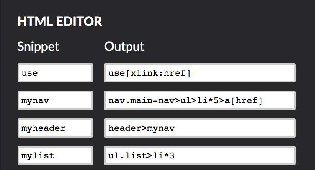The width and height of the screenshot is (315, 170).
Task: Activate the output box for myheader
Action: pos(200,128)
